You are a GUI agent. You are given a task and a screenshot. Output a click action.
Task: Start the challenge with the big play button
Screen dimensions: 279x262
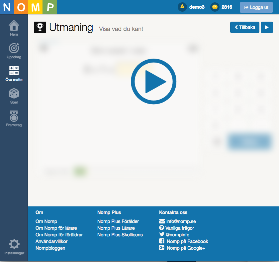(153, 82)
